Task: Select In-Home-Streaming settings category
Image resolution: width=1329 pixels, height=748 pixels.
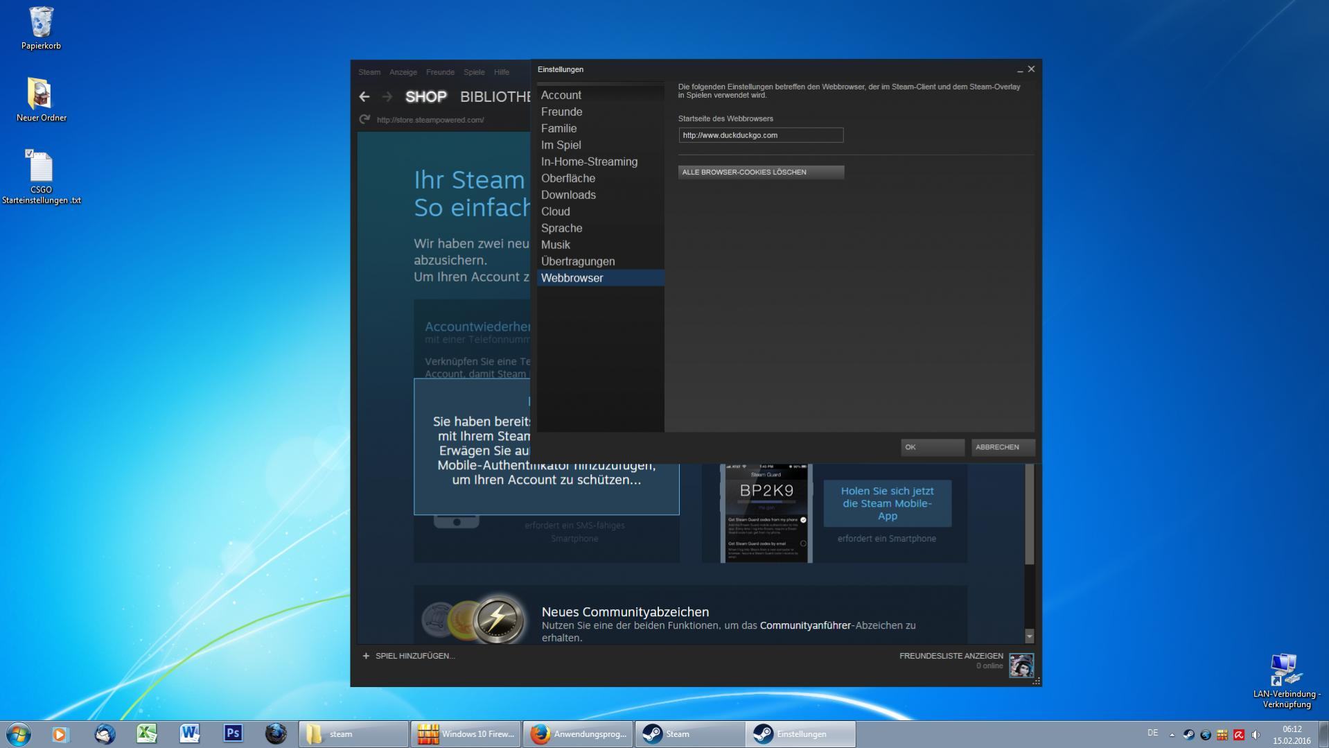Action: click(600, 162)
